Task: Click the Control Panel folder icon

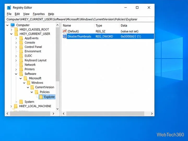Action: click(x=21, y=47)
